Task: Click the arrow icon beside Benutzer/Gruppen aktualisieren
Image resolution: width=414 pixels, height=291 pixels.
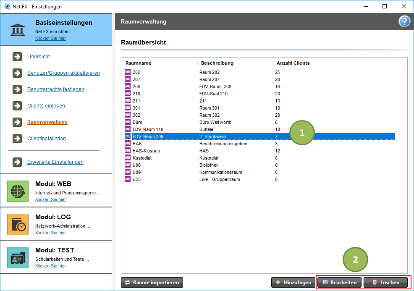Action: pyautogui.click(x=17, y=73)
